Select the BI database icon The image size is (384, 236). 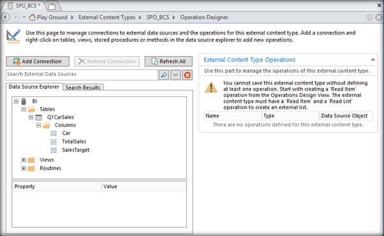click(x=24, y=101)
